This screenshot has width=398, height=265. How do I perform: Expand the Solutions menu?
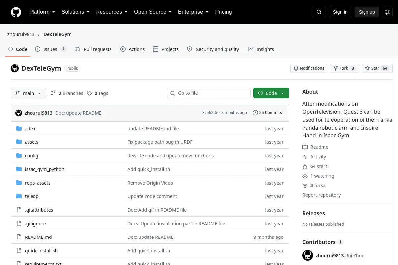pyautogui.click(x=75, y=12)
